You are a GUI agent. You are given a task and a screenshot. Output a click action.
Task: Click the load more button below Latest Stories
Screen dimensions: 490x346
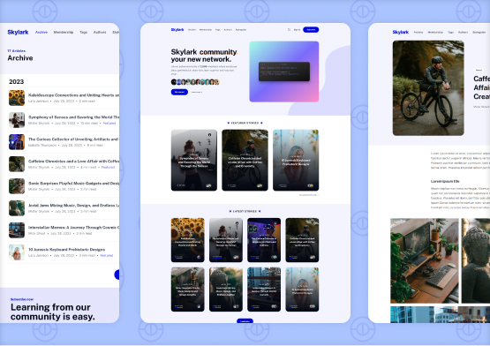(x=245, y=321)
